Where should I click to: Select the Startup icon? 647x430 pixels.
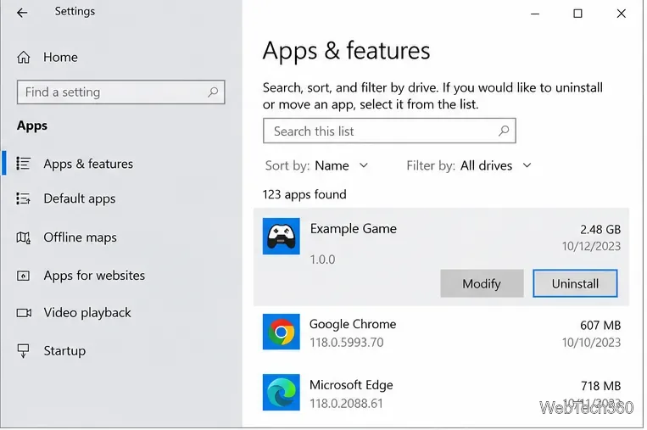click(x=23, y=351)
